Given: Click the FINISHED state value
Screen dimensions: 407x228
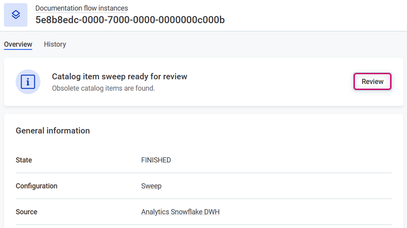Looking at the screenshot, I should [x=156, y=160].
